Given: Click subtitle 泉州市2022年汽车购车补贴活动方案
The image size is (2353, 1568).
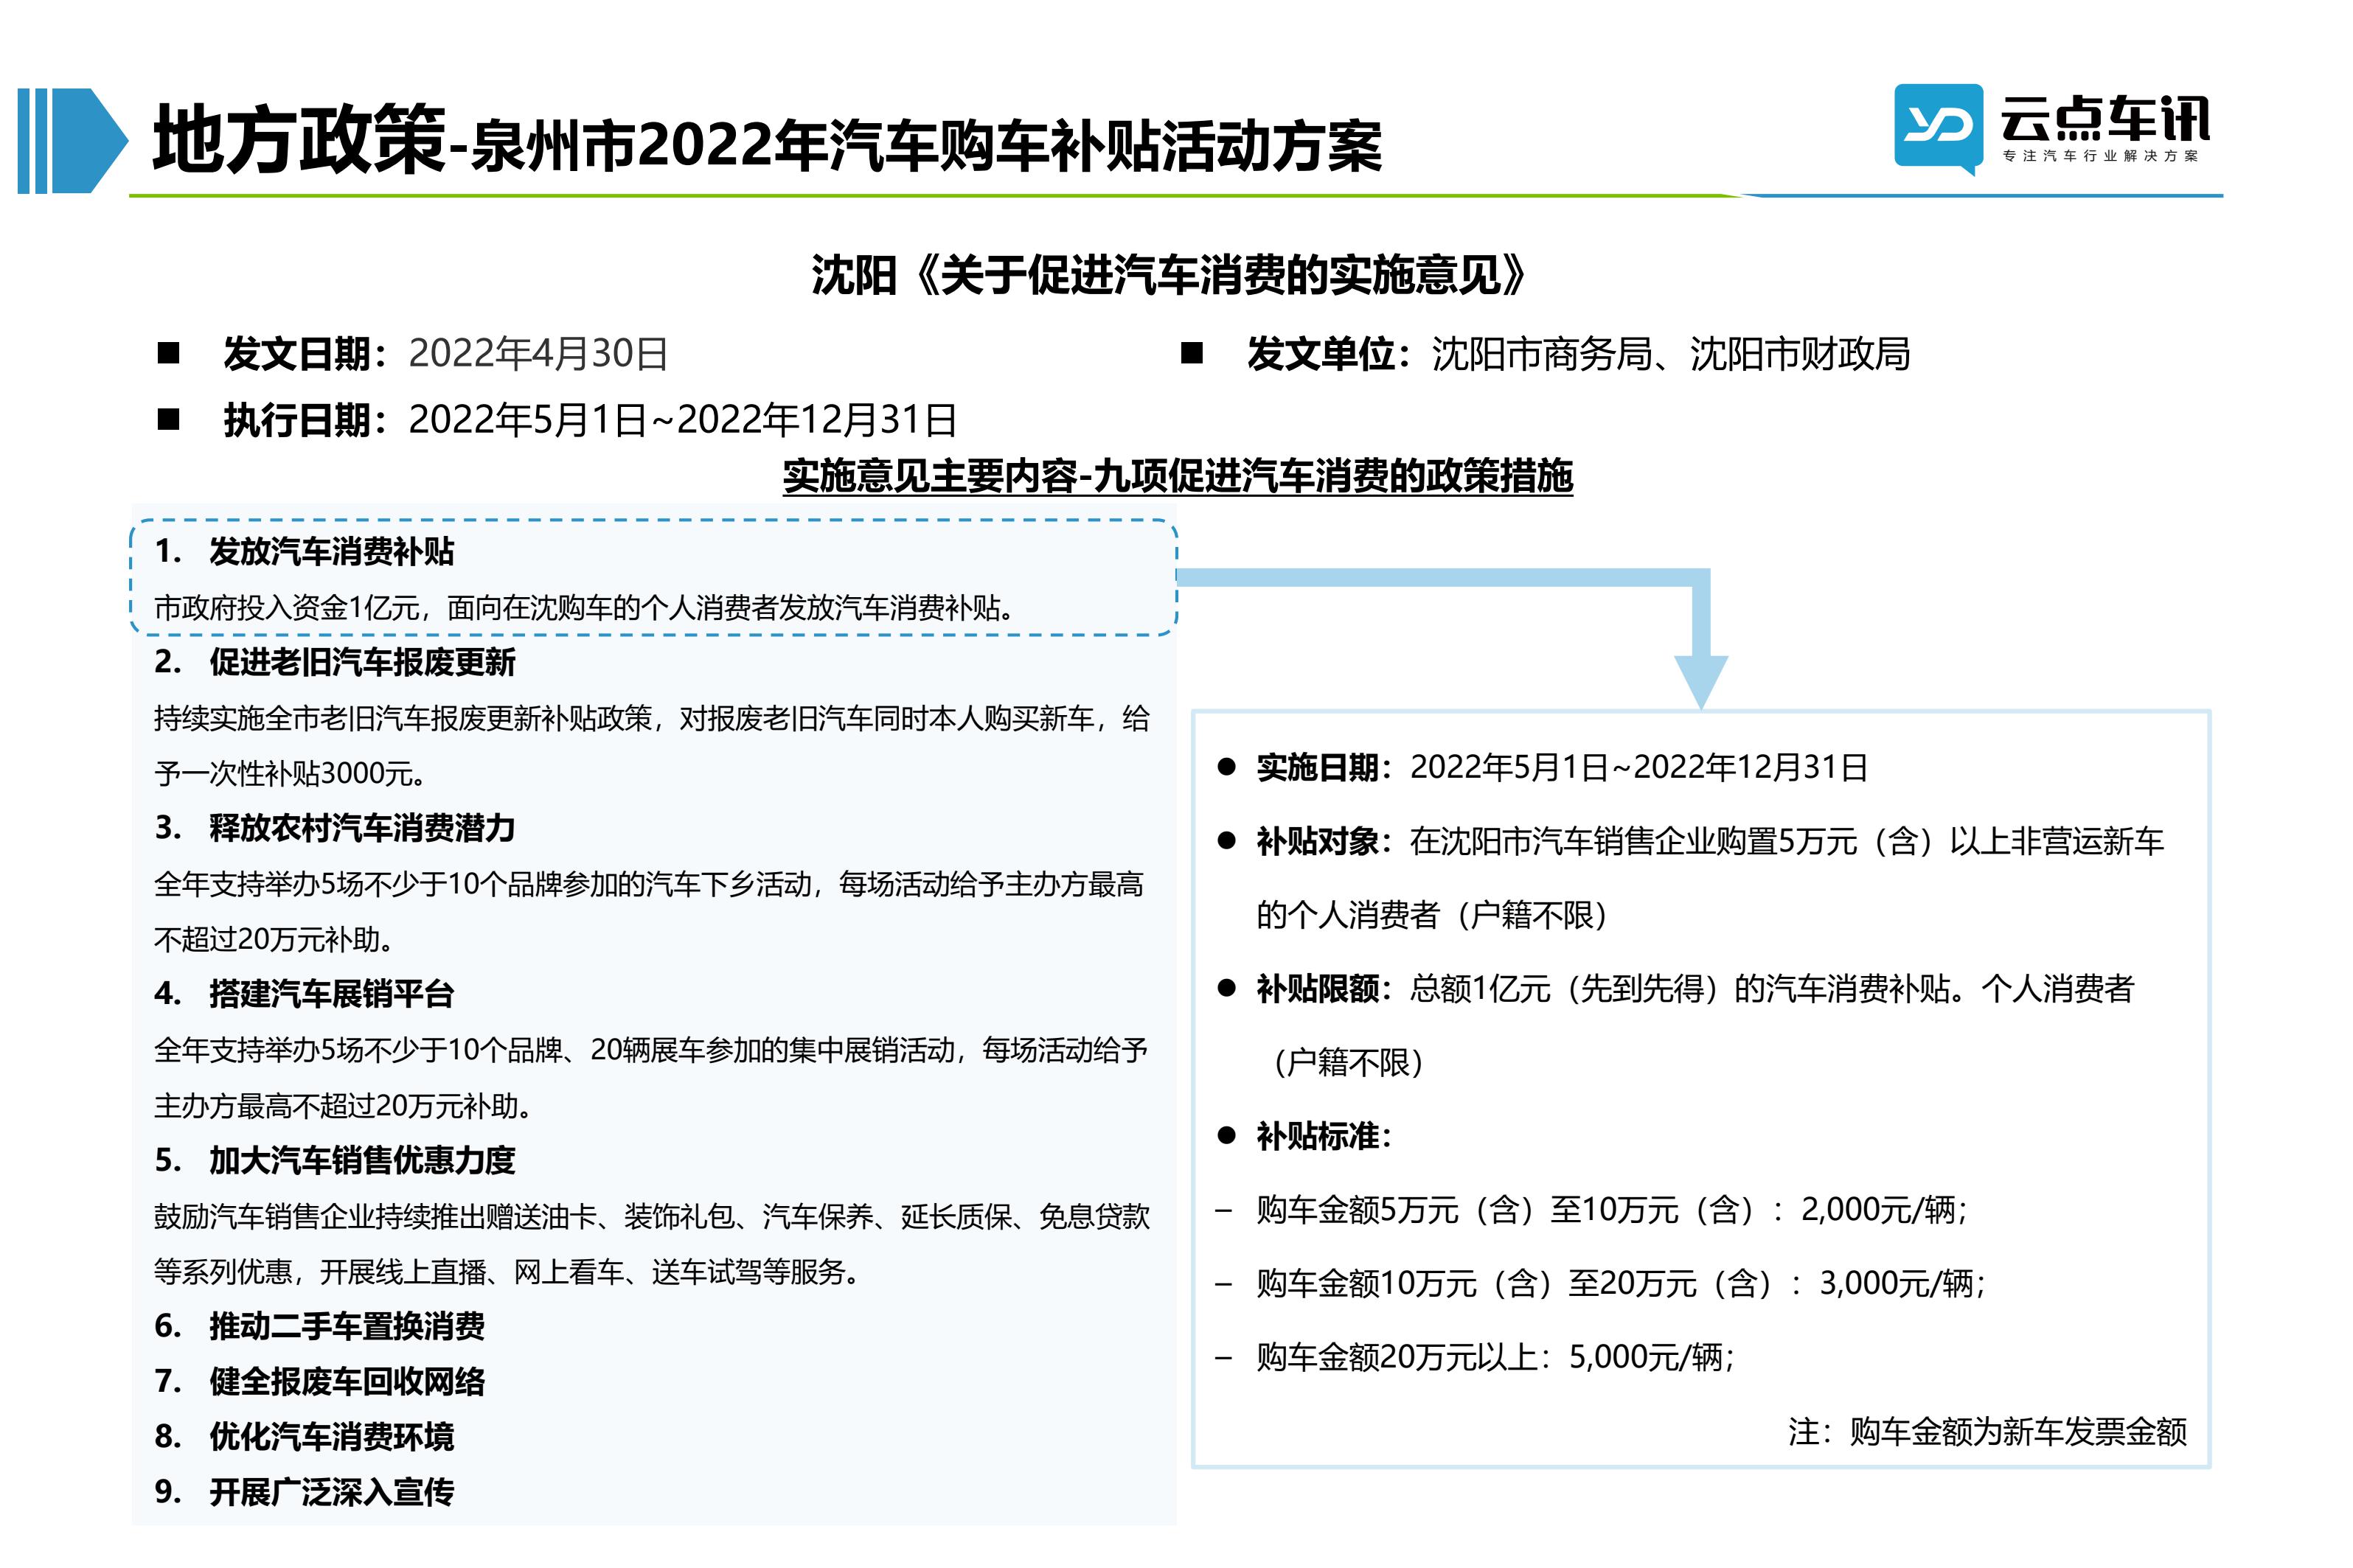Looking at the screenshot, I should tap(926, 146).
